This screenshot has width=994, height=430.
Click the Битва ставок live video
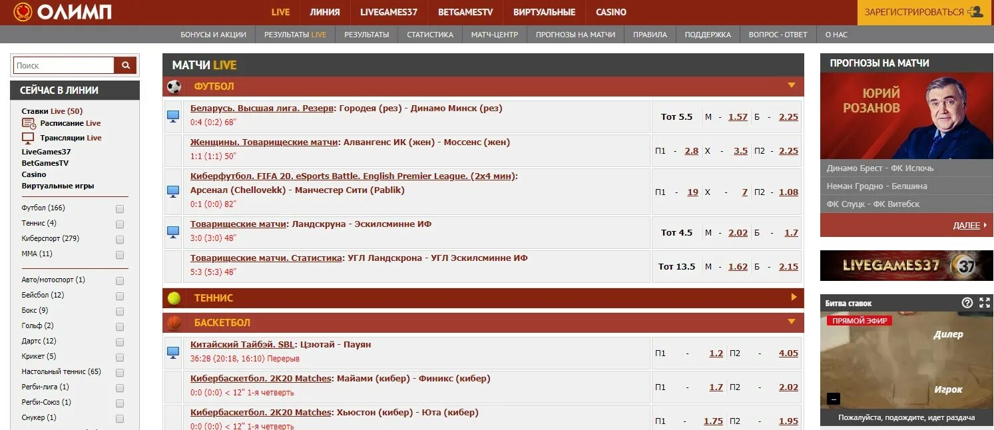pyautogui.click(x=907, y=359)
